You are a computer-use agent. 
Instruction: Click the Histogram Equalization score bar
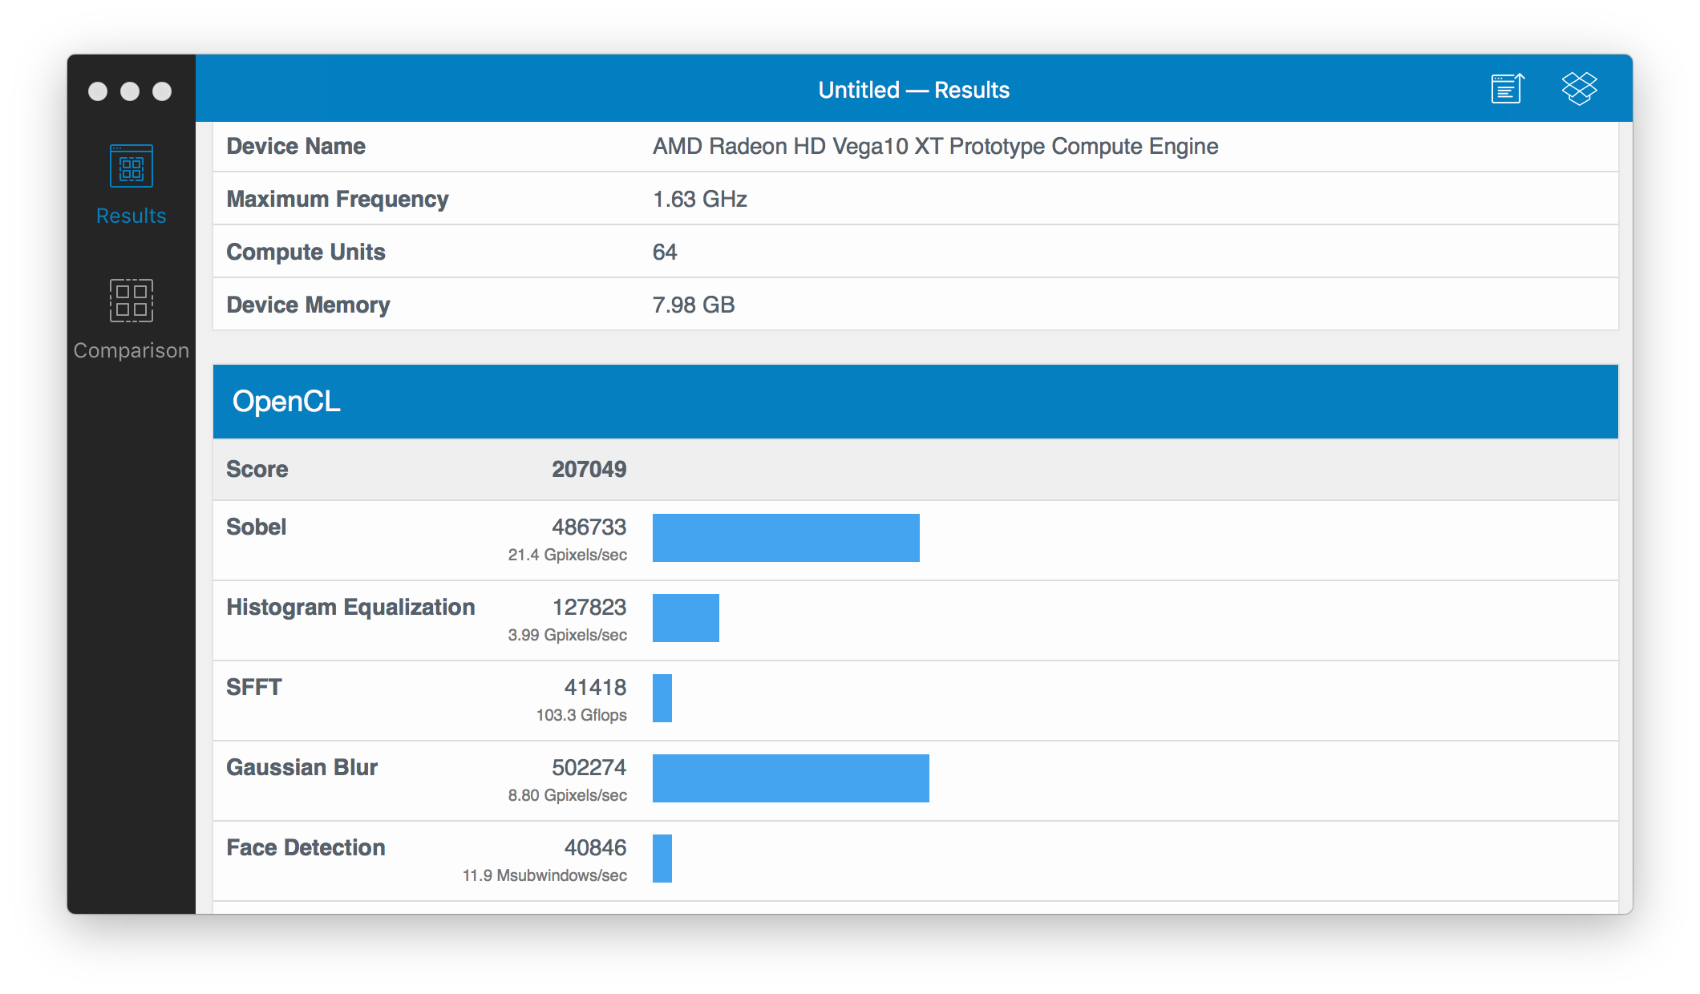[686, 618]
